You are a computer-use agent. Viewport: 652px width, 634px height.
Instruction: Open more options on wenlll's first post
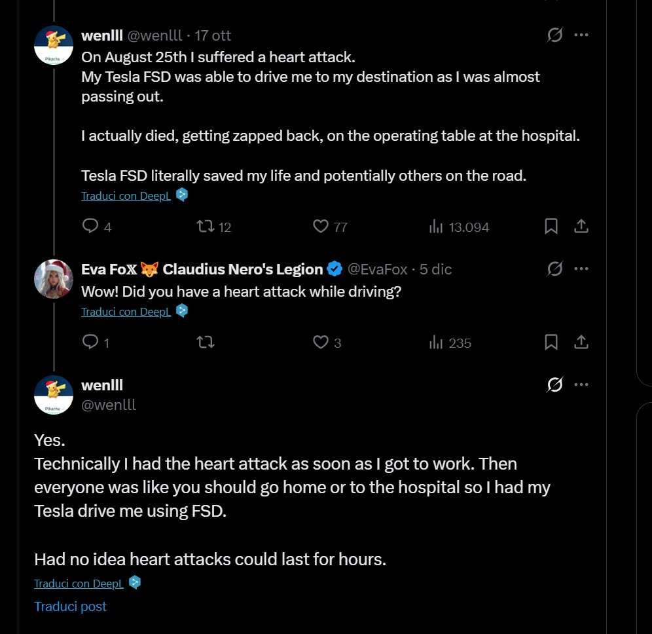(581, 35)
